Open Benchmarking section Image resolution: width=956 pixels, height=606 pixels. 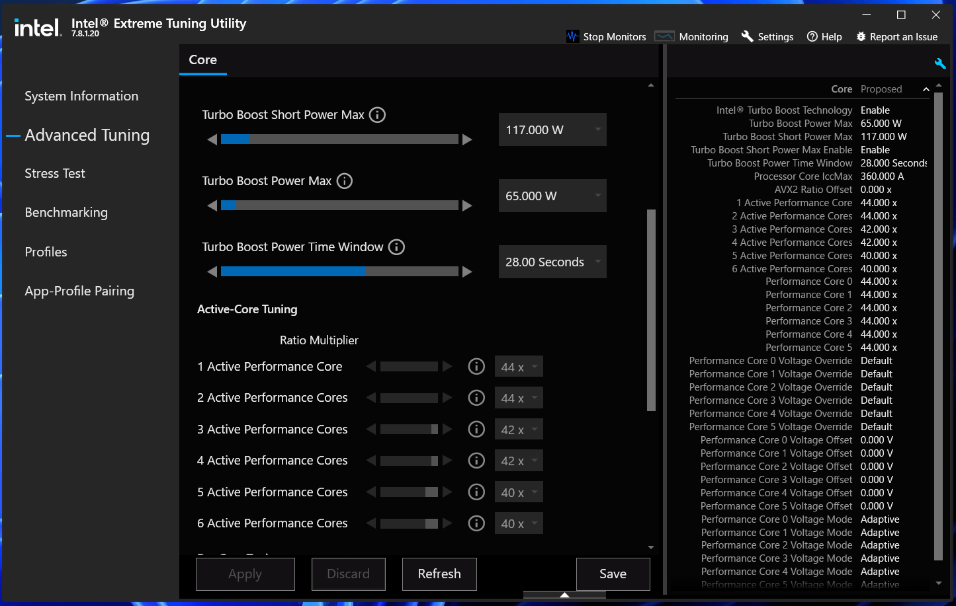tap(66, 212)
